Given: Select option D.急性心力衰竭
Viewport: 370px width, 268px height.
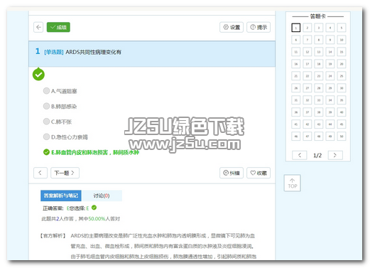Looking at the screenshot, I should pyautogui.click(x=65, y=137).
